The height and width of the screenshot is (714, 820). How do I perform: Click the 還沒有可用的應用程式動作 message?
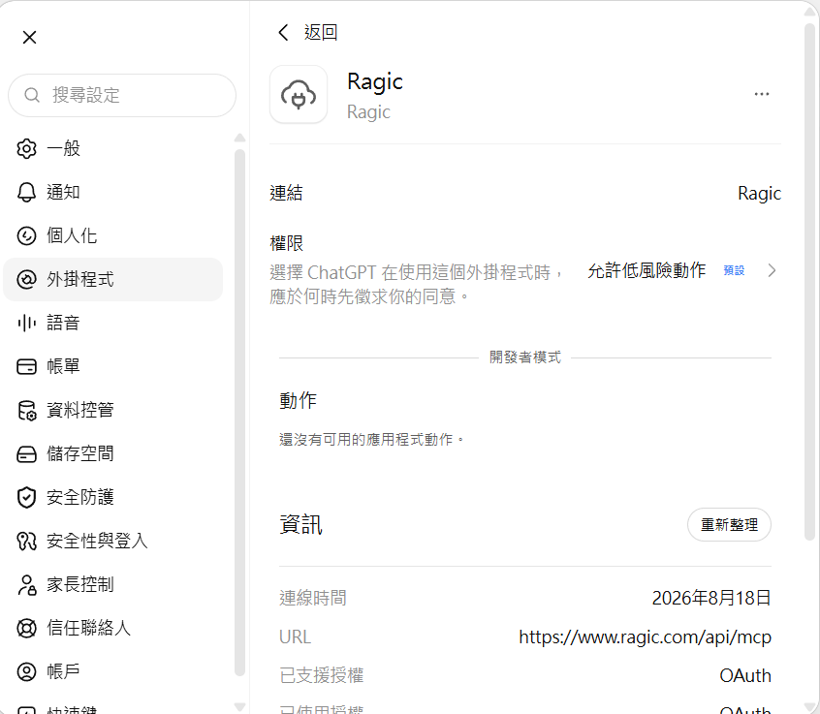point(372,440)
